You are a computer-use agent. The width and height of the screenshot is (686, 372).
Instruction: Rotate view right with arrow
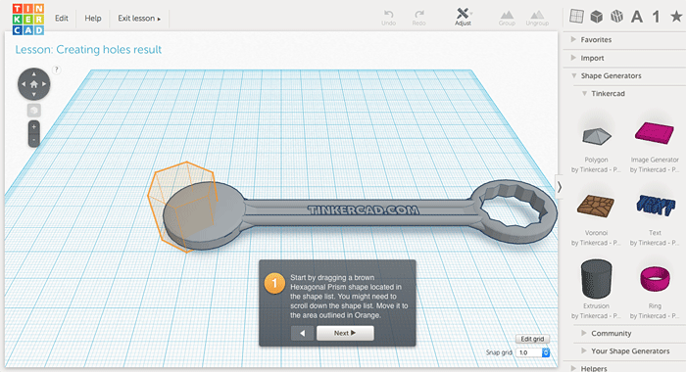[44, 84]
